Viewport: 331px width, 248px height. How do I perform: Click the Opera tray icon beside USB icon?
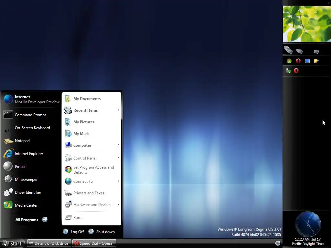[296, 71]
